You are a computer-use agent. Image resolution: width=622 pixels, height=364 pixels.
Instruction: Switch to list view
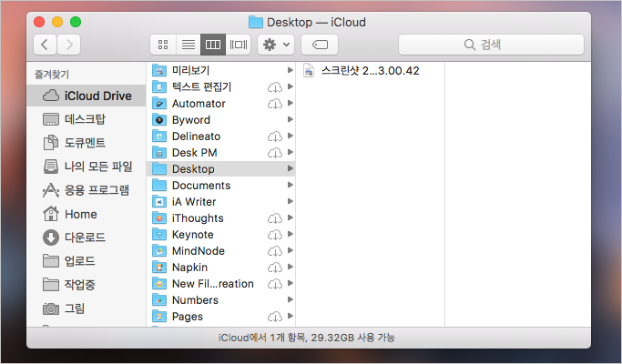point(189,45)
